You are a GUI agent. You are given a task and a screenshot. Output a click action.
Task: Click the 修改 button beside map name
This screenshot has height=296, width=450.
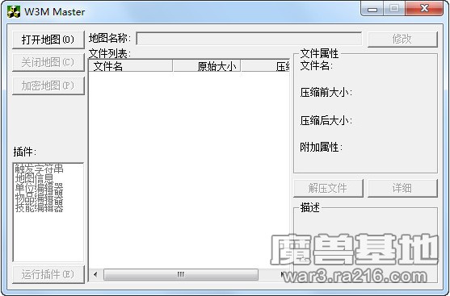(402, 39)
